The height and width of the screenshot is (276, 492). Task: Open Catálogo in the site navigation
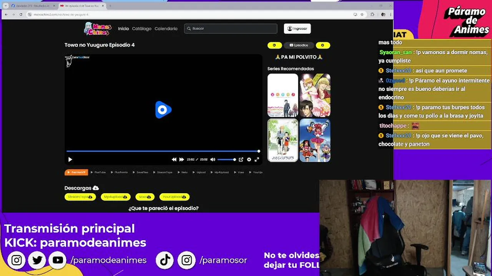click(141, 29)
